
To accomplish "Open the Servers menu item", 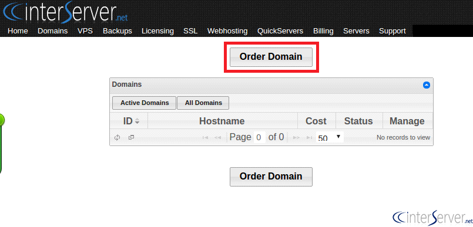I will click(356, 31).
